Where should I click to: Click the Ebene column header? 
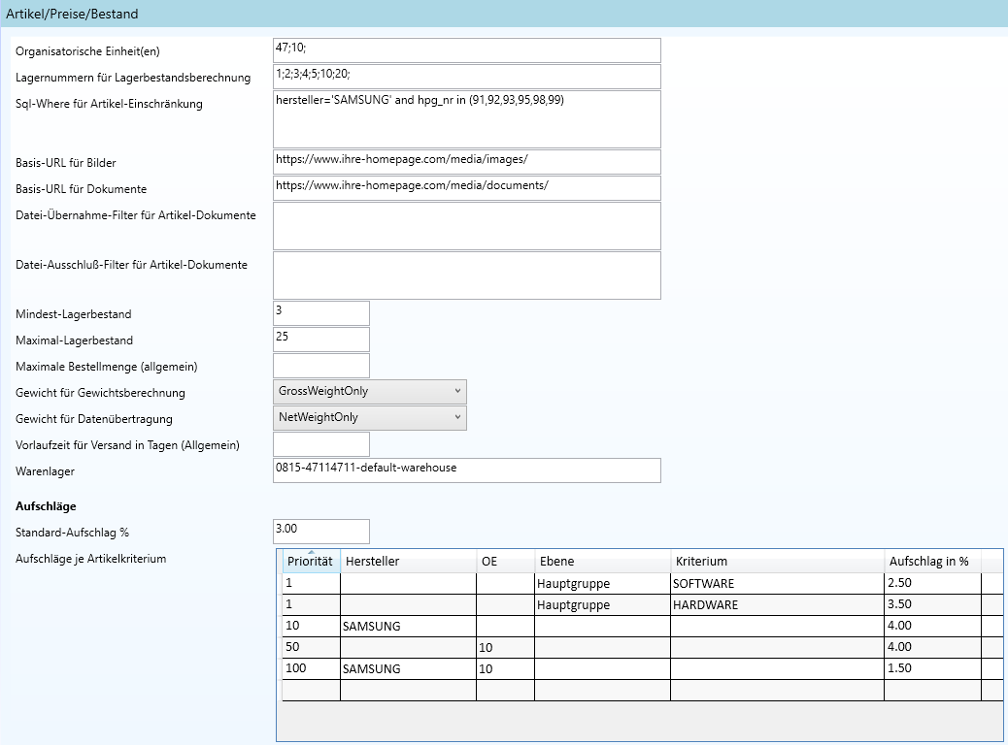602,562
